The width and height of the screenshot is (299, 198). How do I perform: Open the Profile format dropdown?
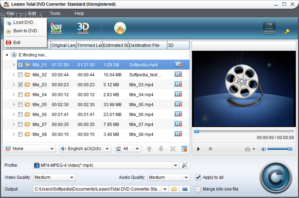pyautogui.click(x=175, y=165)
